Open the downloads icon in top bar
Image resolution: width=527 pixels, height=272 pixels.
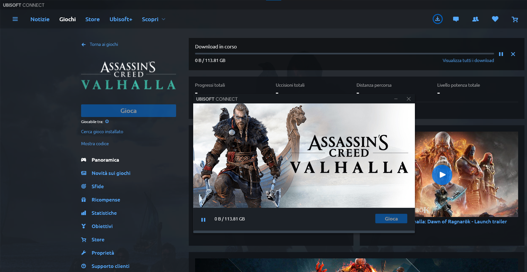tap(437, 19)
